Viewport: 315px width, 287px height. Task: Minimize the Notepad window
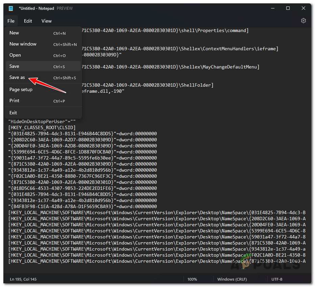coord(273,8)
